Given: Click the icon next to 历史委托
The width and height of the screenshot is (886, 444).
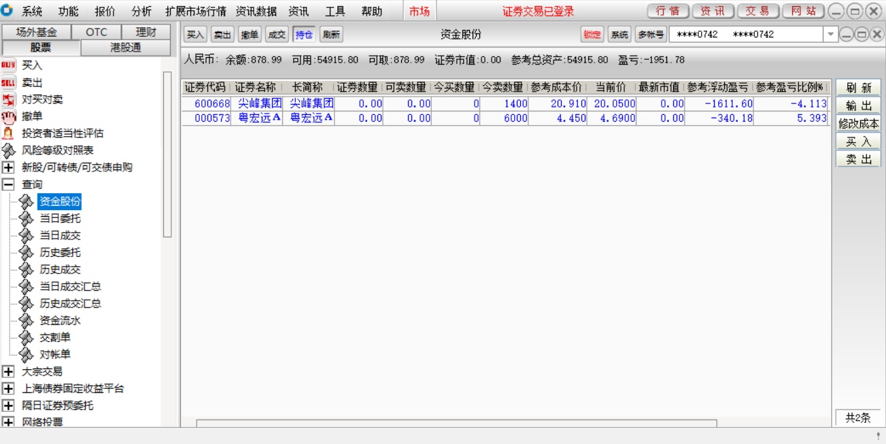Looking at the screenshot, I should pyautogui.click(x=26, y=252).
